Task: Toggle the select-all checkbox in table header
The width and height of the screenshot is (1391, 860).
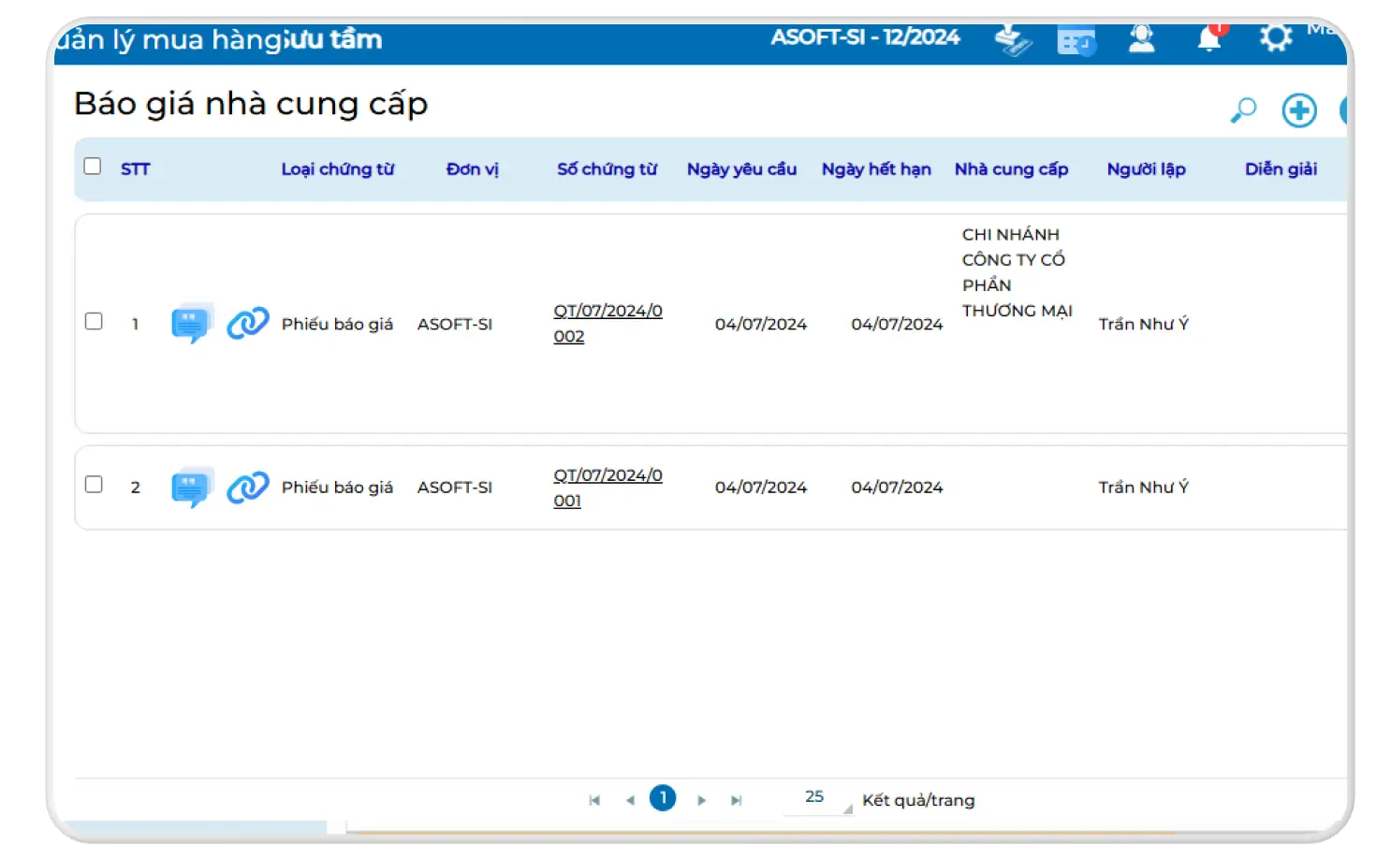Action: 93,167
